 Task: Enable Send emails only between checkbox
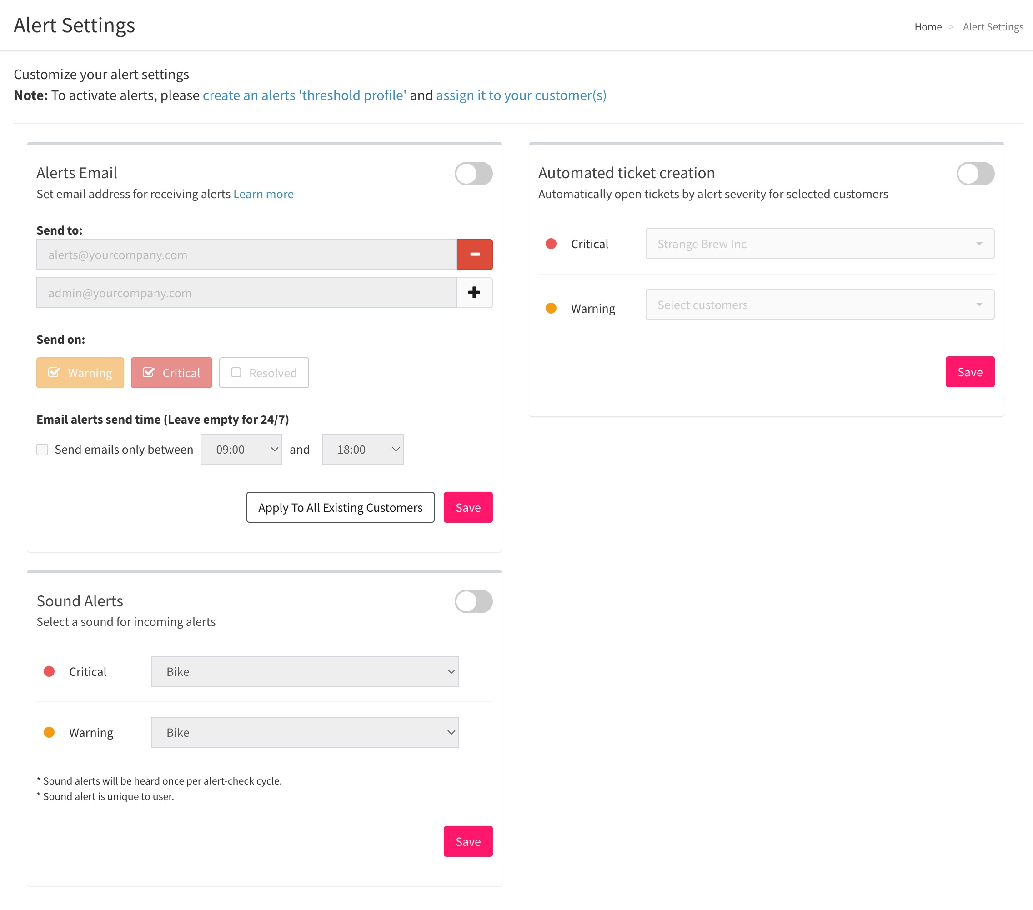tap(42, 450)
